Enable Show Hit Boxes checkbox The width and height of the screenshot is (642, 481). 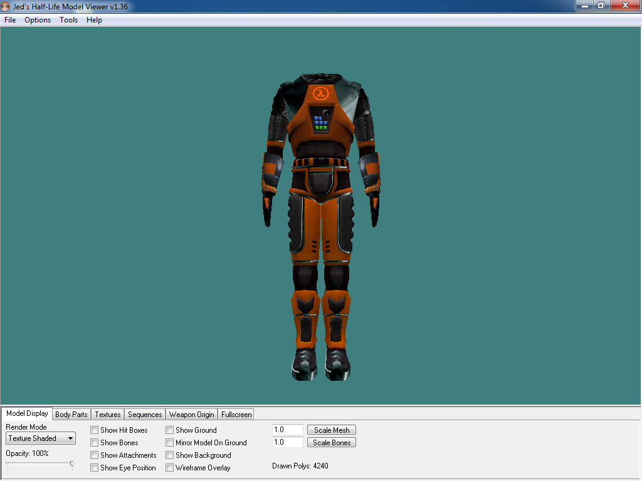(95, 430)
